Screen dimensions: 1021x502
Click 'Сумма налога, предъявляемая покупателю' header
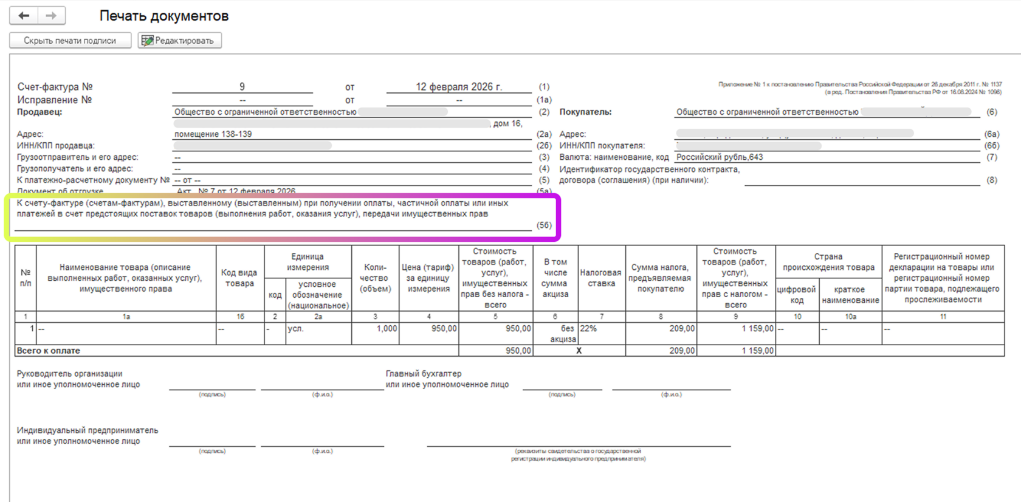[661, 278]
